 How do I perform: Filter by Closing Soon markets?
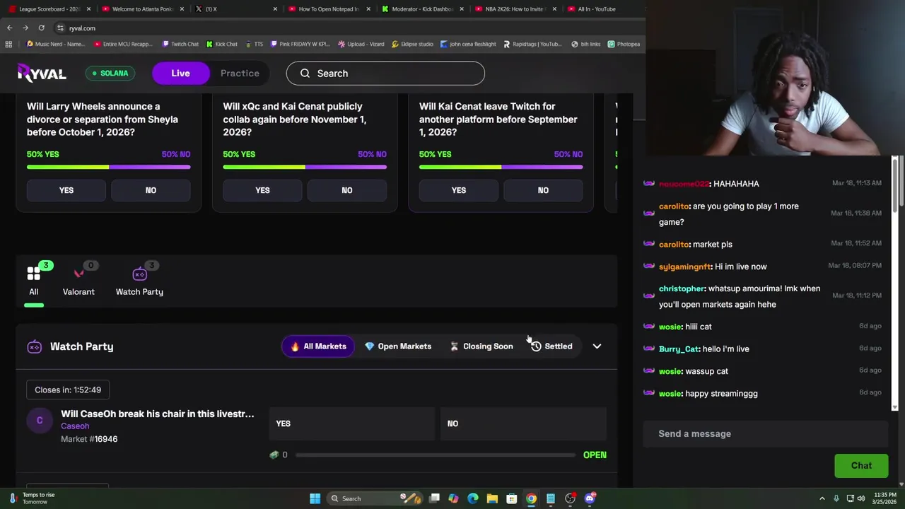click(481, 346)
